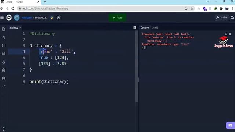The width and height of the screenshot is (235, 132).
Task: Click the Lecture_11 repl name
Action: pos(41,18)
